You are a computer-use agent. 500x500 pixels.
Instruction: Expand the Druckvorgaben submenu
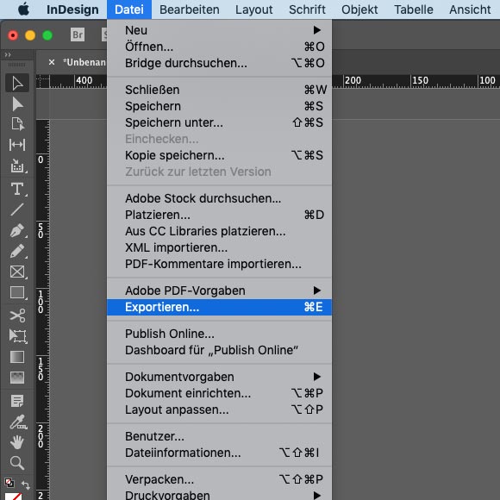point(219,495)
